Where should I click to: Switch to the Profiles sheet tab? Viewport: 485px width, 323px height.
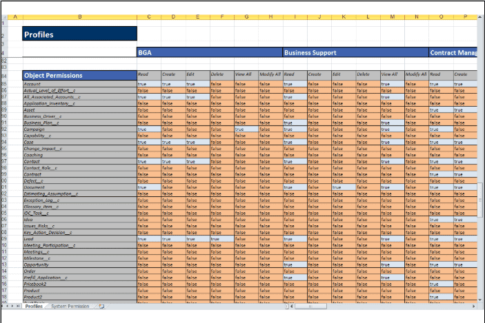tap(34, 306)
